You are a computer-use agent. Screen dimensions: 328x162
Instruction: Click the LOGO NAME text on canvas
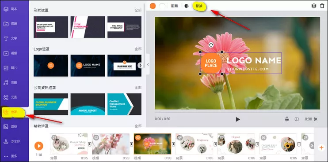[x=254, y=61]
